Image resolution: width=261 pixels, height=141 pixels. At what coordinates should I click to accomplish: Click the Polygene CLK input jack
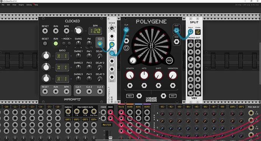(x=126, y=30)
